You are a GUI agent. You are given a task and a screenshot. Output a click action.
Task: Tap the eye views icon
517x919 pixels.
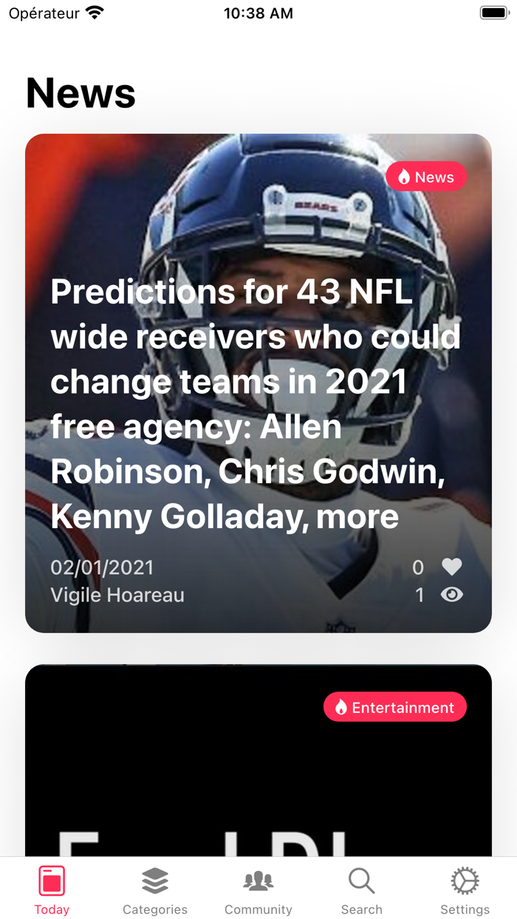click(452, 595)
